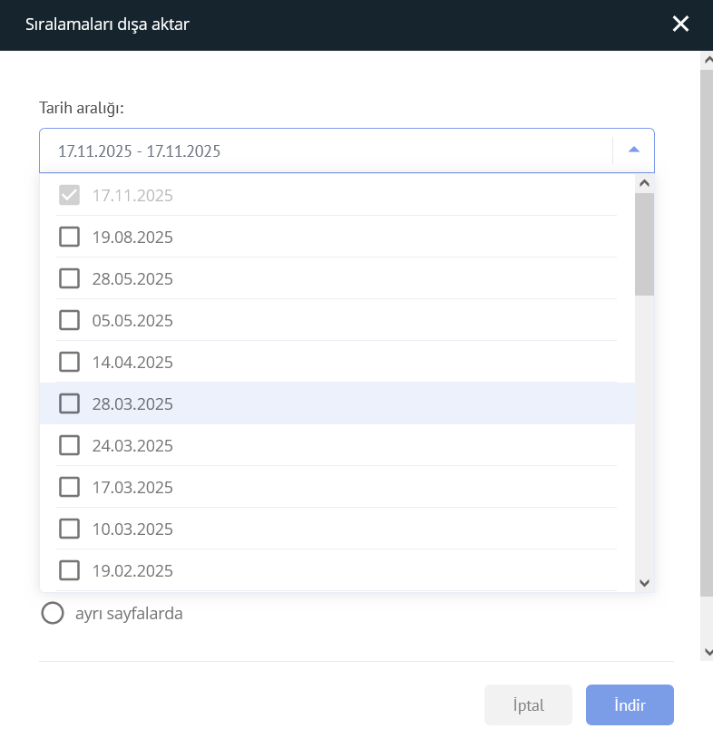713x748 pixels.
Task: Mark the 17.03.2025 checkbox
Action: (69, 488)
